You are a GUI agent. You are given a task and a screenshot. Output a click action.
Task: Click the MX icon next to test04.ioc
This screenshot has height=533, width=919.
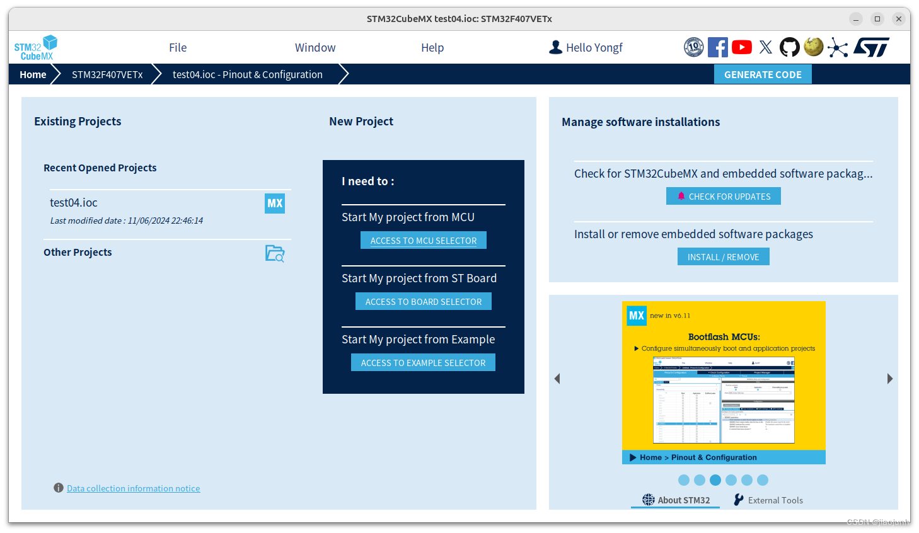point(275,203)
